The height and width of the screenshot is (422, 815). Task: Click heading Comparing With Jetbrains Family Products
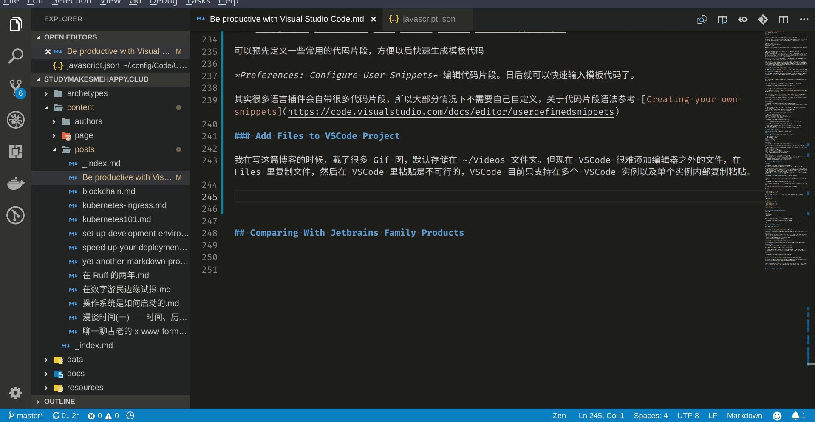tap(349, 233)
